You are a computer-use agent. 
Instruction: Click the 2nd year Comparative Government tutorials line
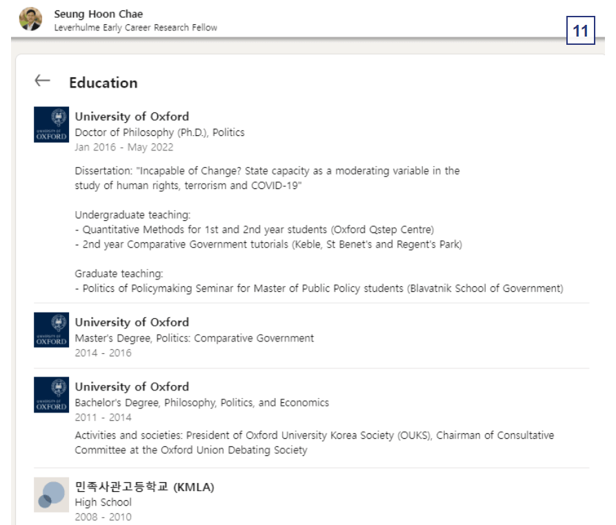pyautogui.click(x=269, y=244)
